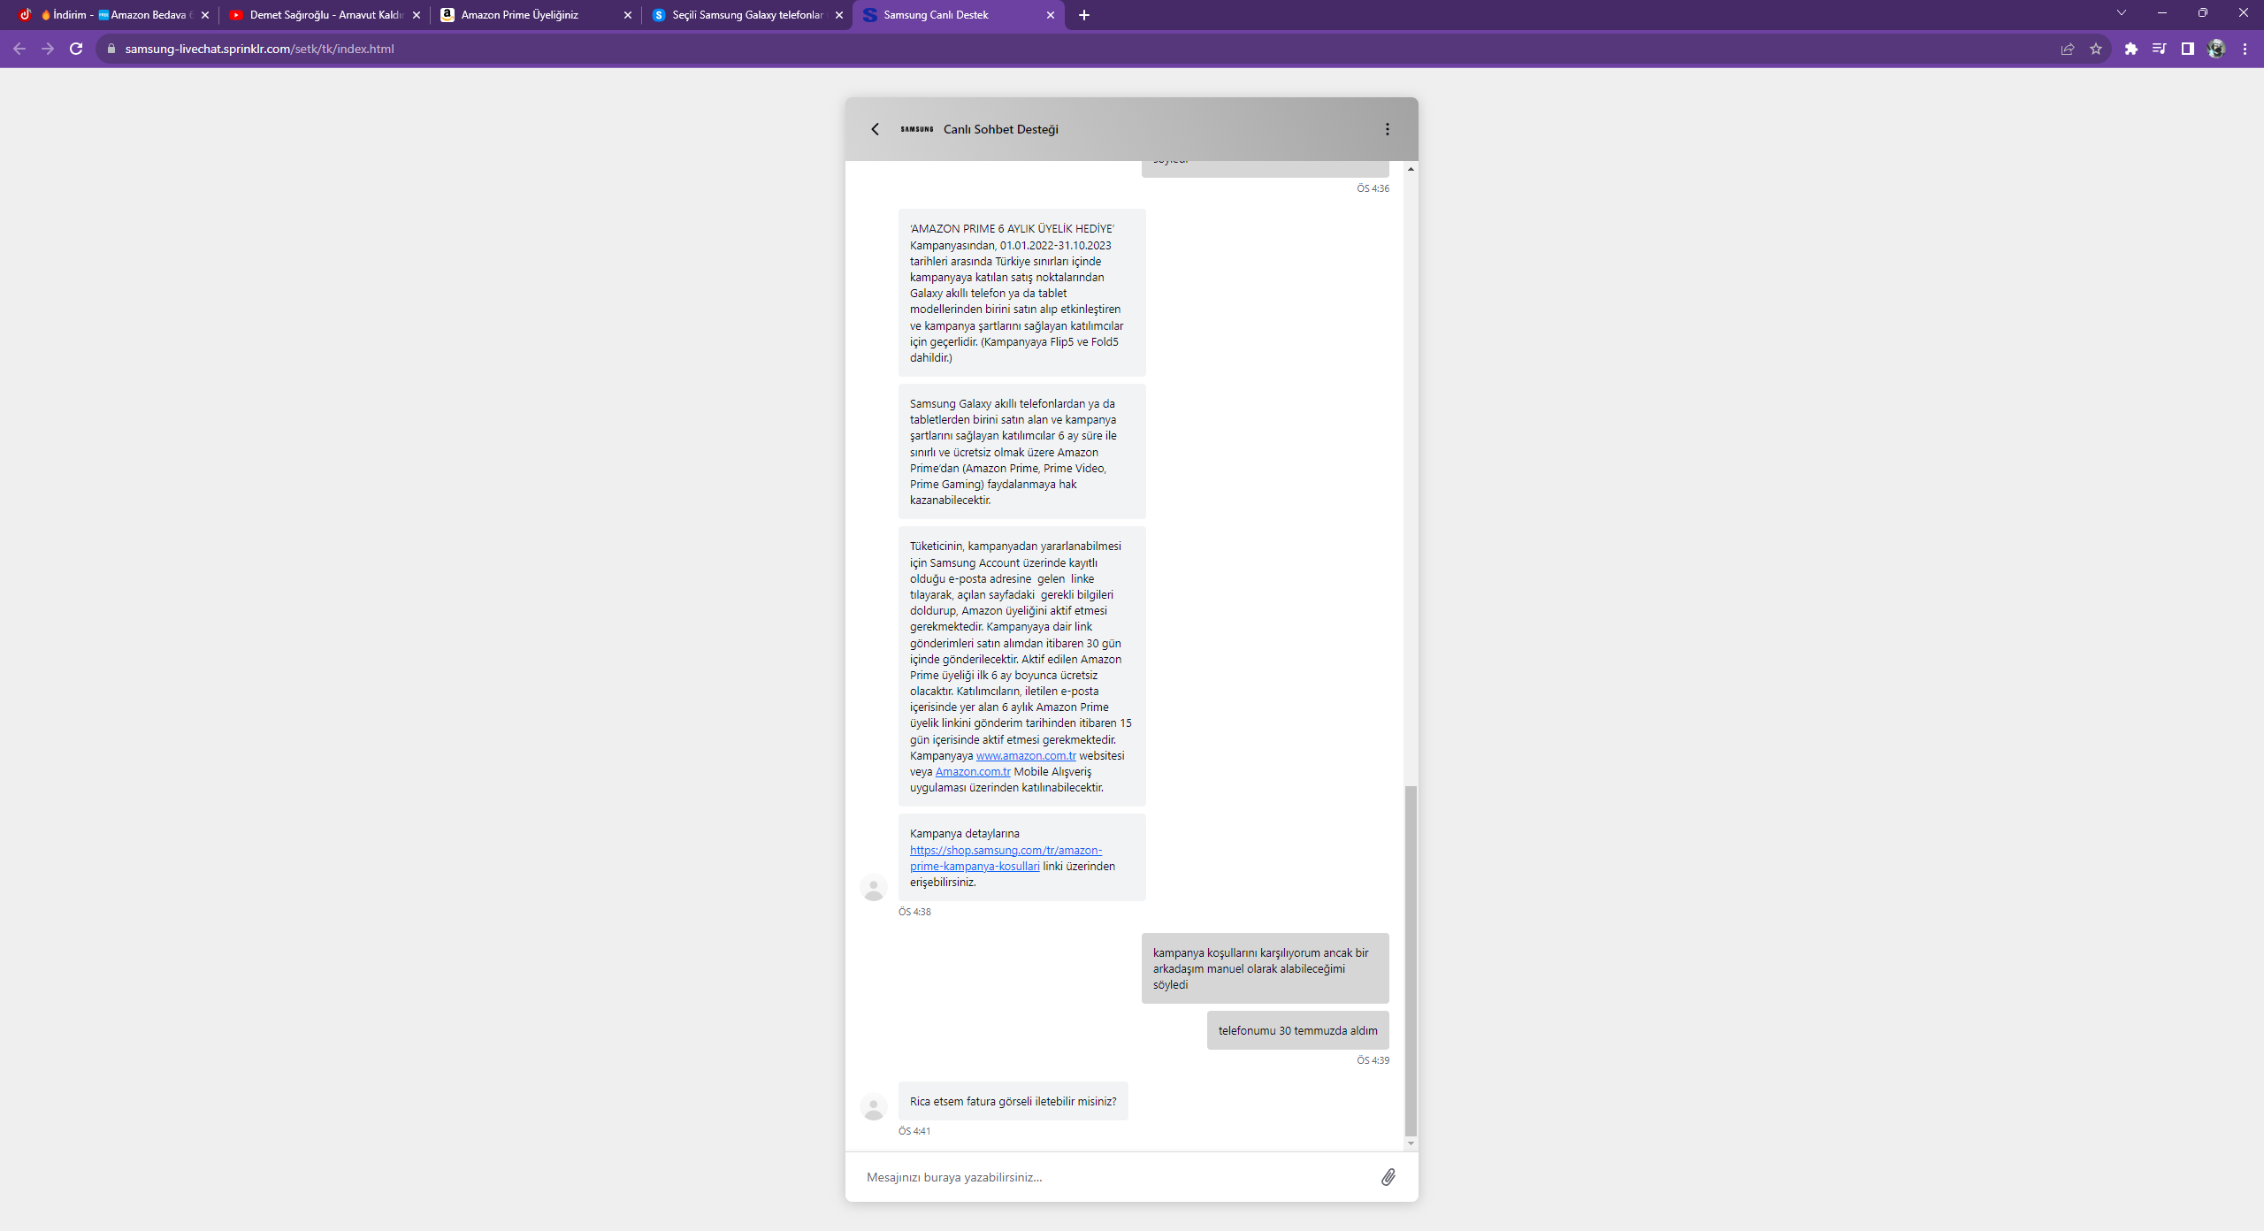Open the Chrome profile avatar
2264x1231 pixels.
click(x=2215, y=49)
